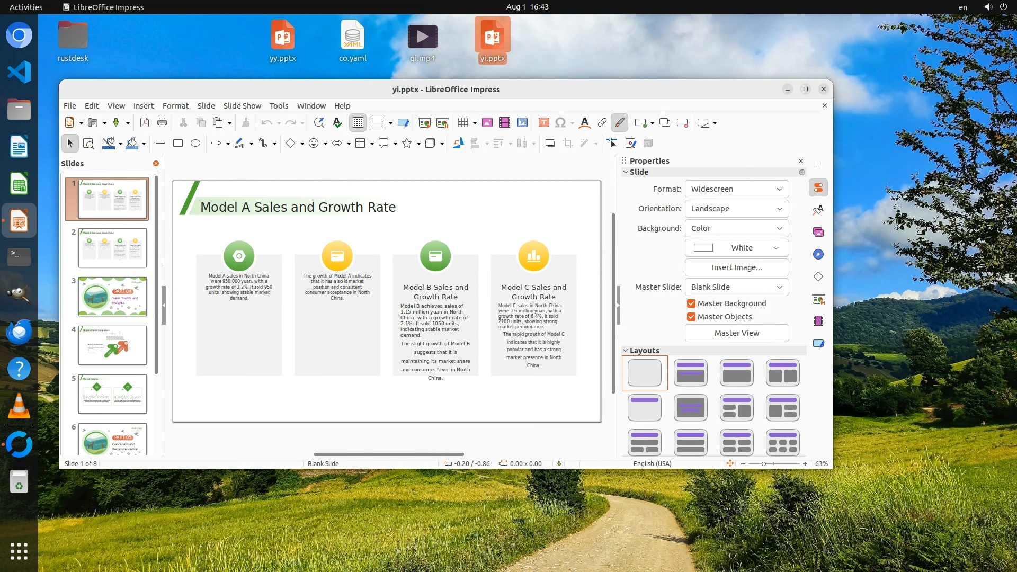The height and width of the screenshot is (572, 1017).
Task: Open the Insert Special Character icon
Action: (560, 123)
